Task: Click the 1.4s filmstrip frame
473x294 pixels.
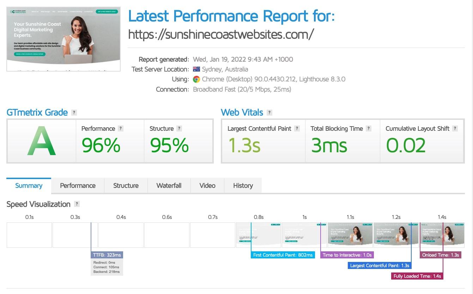Action: pyautogui.click(x=442, y=235)
